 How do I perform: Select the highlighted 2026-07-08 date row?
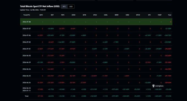click(96, 22)
